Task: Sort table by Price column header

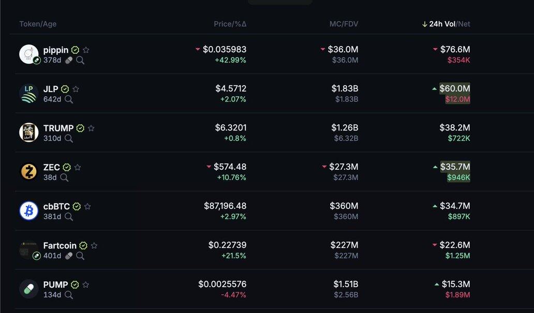Action: [223, 24]
